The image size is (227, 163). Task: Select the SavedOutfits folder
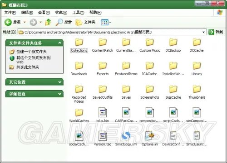(103, 92)
